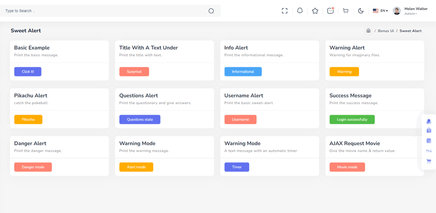Click the bag icon in side panel
This screenshot has height=213, width=436.
(429, 130)
